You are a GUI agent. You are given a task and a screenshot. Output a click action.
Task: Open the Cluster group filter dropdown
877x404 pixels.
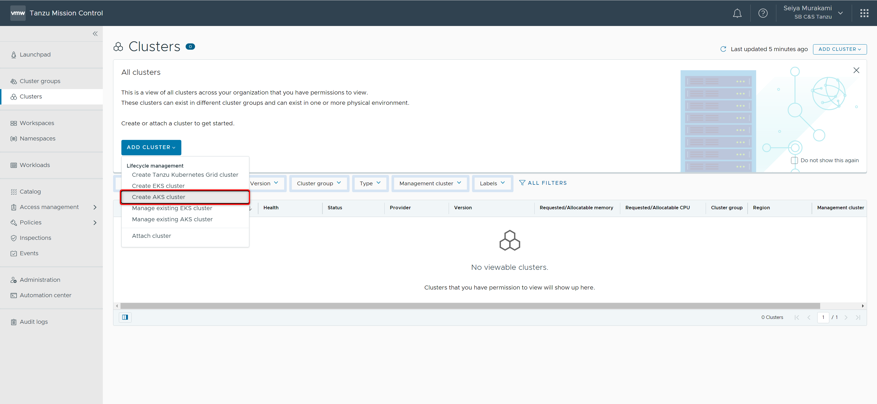[319, 183]
